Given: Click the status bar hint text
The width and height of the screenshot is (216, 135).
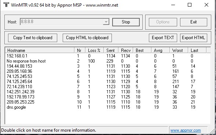Looking at the screenshot, I should (48, 130).
